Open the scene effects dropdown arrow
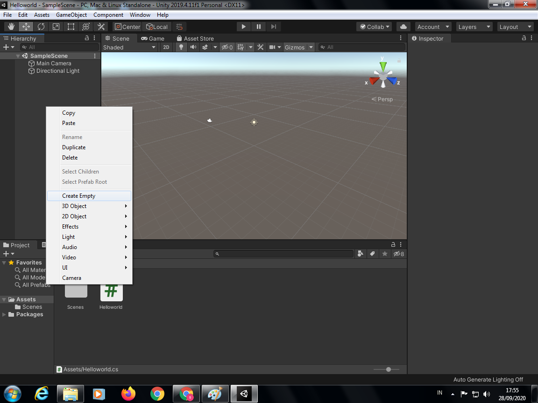The image size is (538, 403). click(x=215, y=47)
